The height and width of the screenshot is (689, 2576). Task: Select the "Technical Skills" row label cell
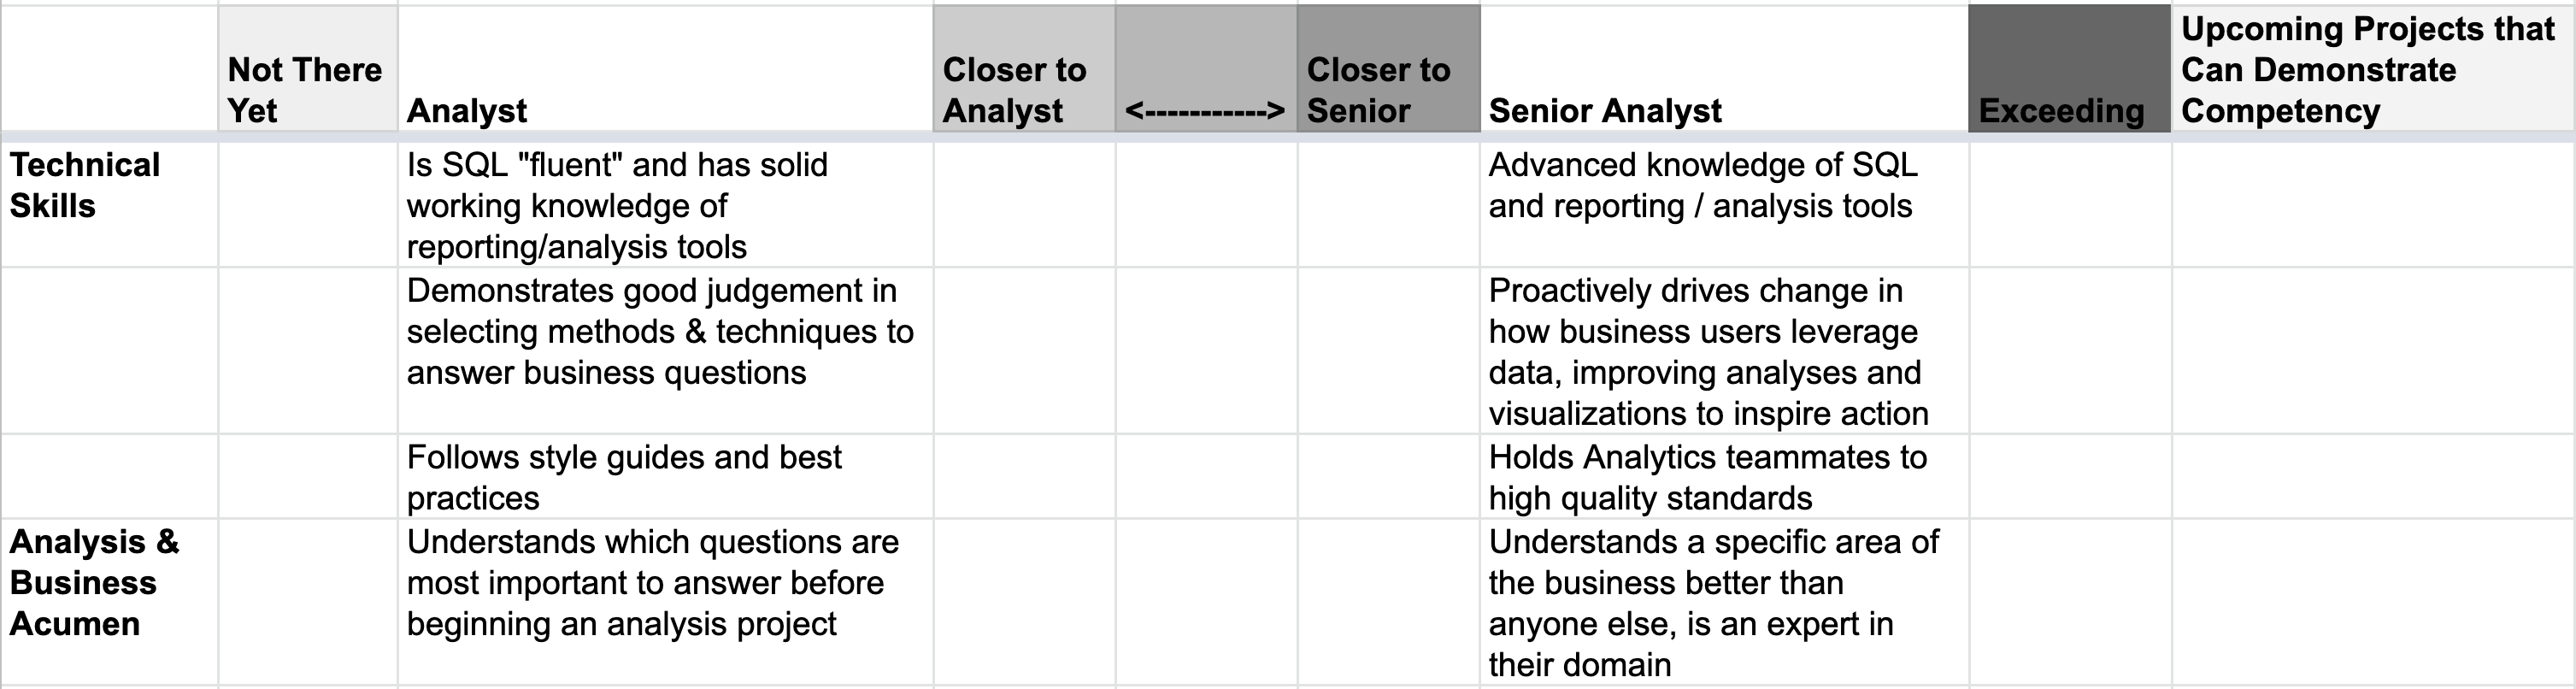point(108,203)
